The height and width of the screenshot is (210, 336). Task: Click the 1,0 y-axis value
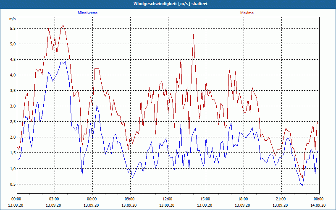tap(13, 168)
